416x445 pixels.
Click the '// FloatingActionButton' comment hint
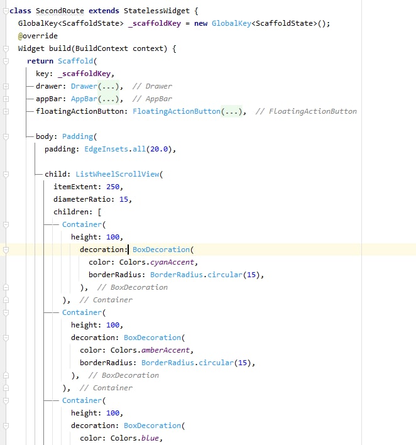[306, 111]
